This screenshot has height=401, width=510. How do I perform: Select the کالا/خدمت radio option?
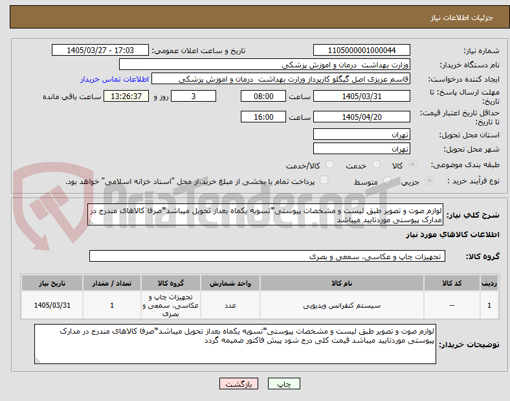(x=330, y=165)
